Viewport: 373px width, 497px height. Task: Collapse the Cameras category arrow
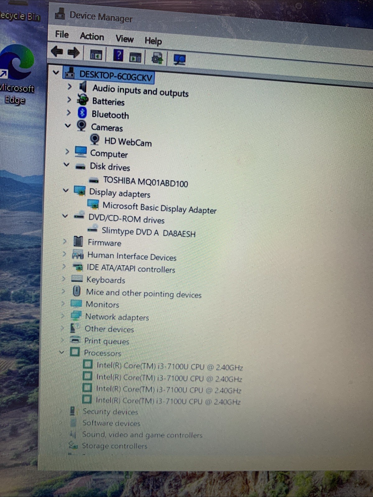tap(68, 126)
